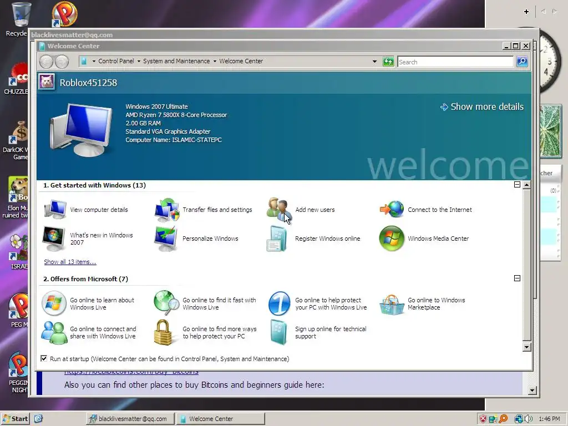This screenshot has height=426, width=568.
Task: Switch to blacklivesmatter@qq.com taskbar button
Action: tap(130, 419)
